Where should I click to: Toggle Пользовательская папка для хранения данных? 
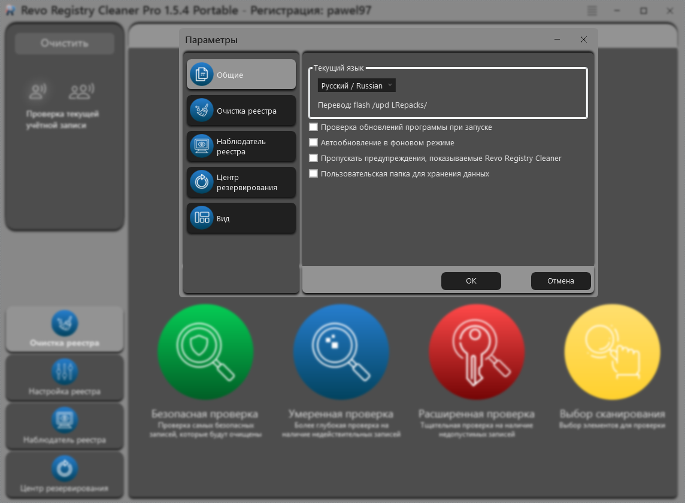[x=313, y=173]
